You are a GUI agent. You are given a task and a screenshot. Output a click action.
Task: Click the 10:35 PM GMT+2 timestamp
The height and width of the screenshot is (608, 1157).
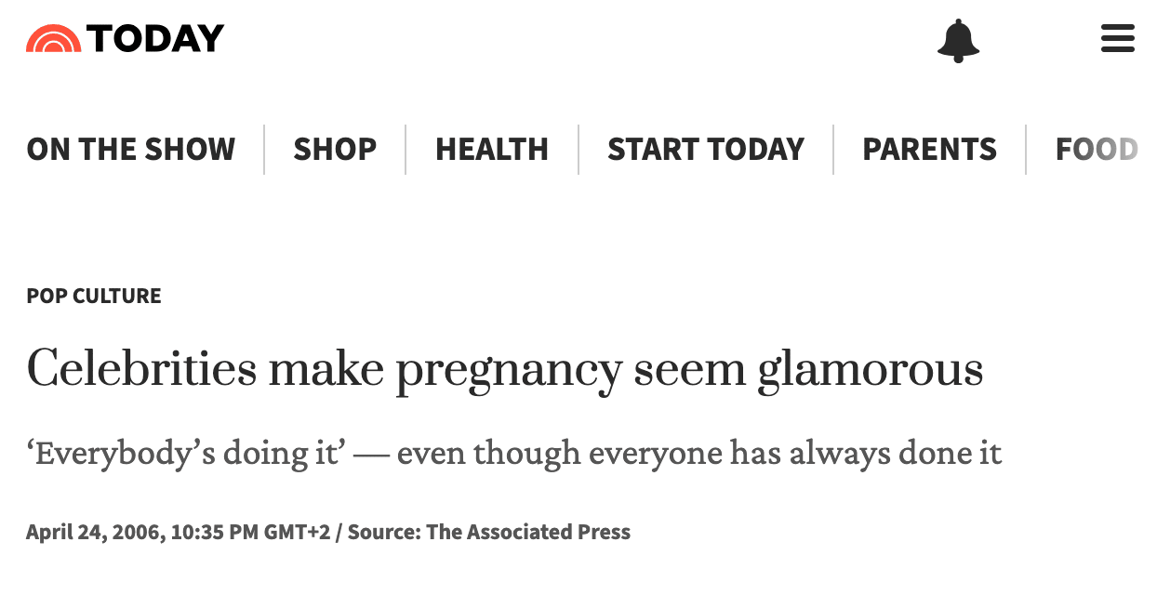coord(250,533)
